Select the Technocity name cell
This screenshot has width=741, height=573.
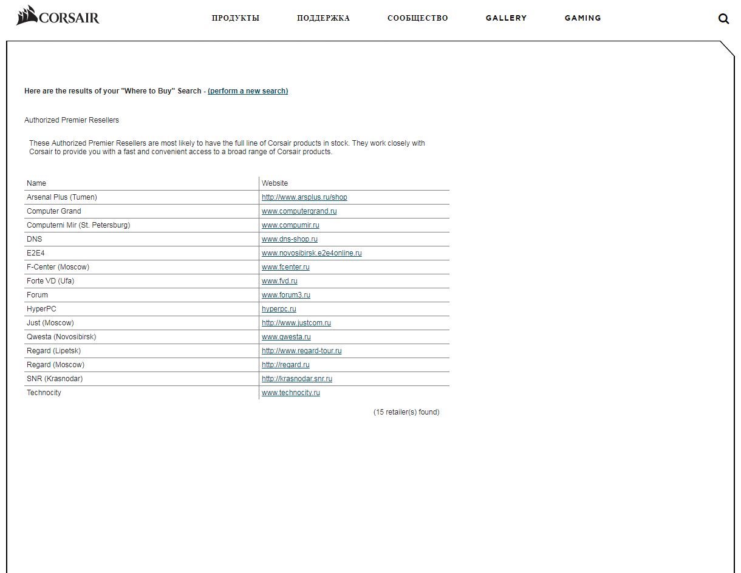coord(142,393)
